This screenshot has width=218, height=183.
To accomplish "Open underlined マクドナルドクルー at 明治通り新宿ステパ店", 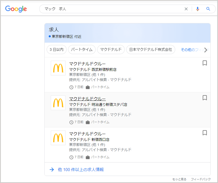I will tap(87, 99).
